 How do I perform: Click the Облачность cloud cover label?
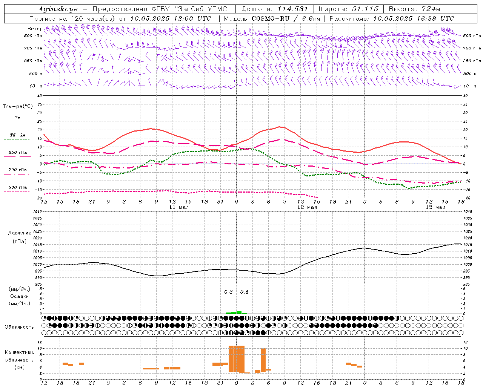pyautogui.click(x=19, y=327)
